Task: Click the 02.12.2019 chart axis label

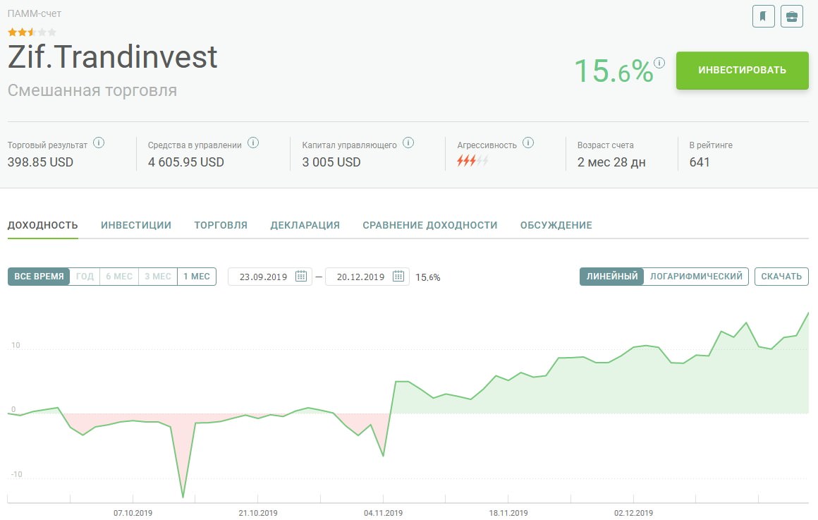Action: pyautogui.click(x=633, y=513)
